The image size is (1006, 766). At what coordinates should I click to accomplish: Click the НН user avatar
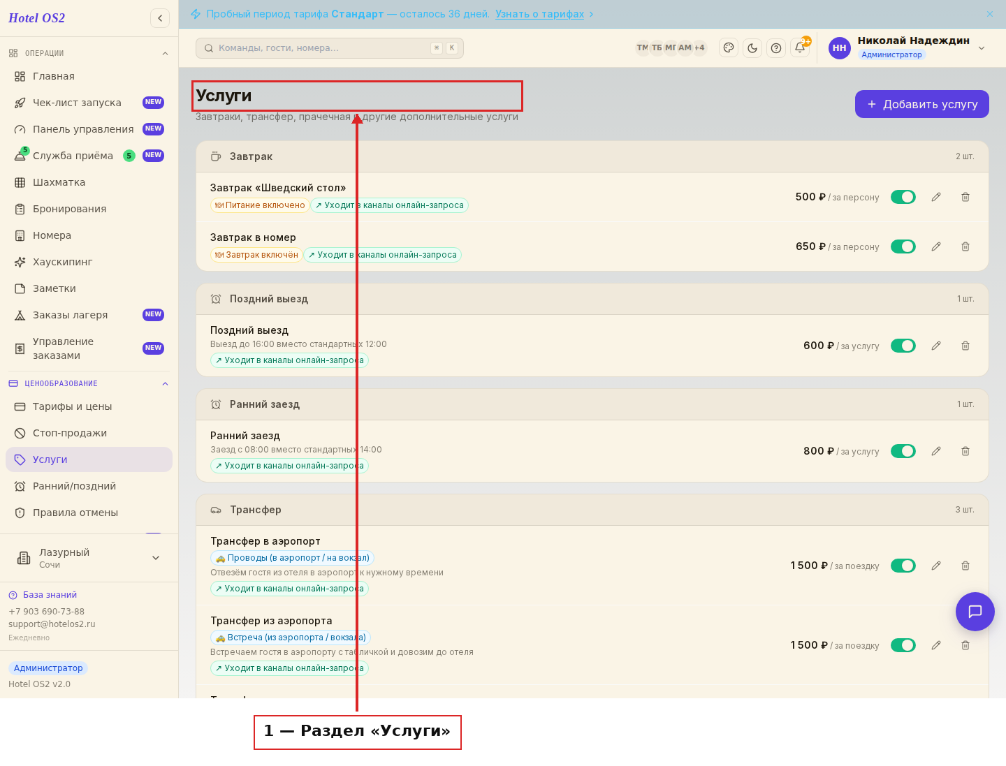pos(840,48)
